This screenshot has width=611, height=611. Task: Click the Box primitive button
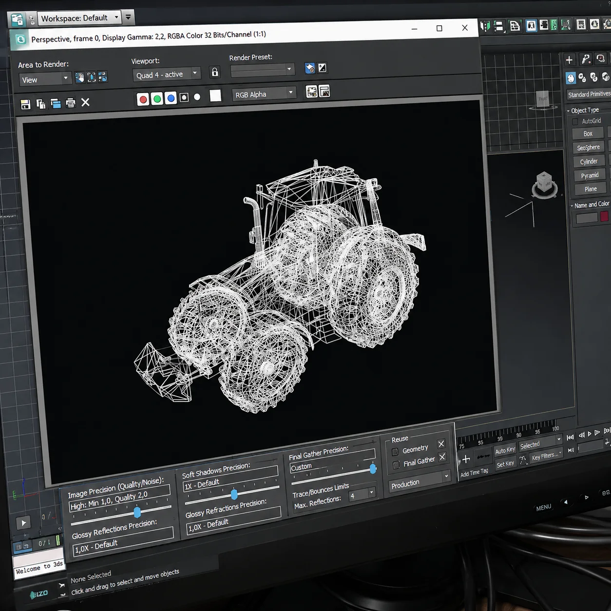pos(588,134)
